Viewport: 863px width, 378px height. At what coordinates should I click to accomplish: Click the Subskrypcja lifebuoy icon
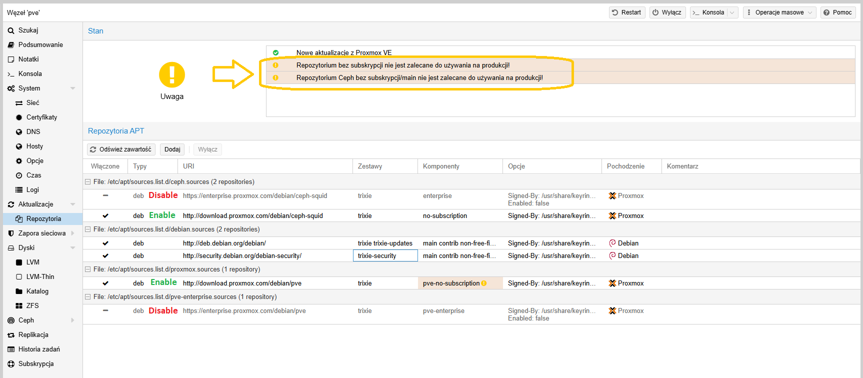pyautogui.click(x=11, y=364)
